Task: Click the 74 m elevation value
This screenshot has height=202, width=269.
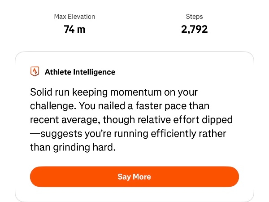Action: point(74,30)
